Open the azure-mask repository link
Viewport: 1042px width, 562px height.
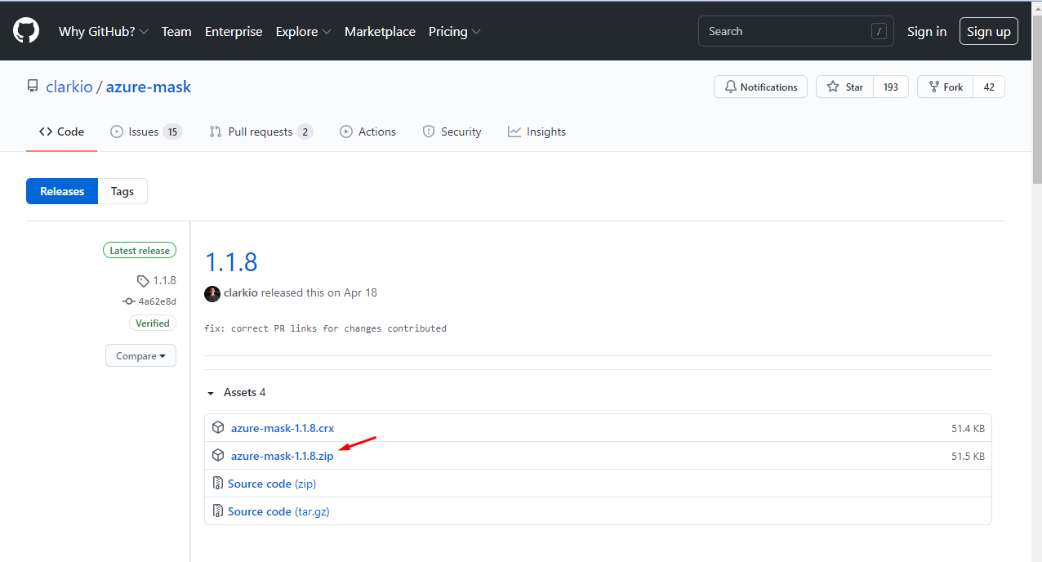[149, 87]
